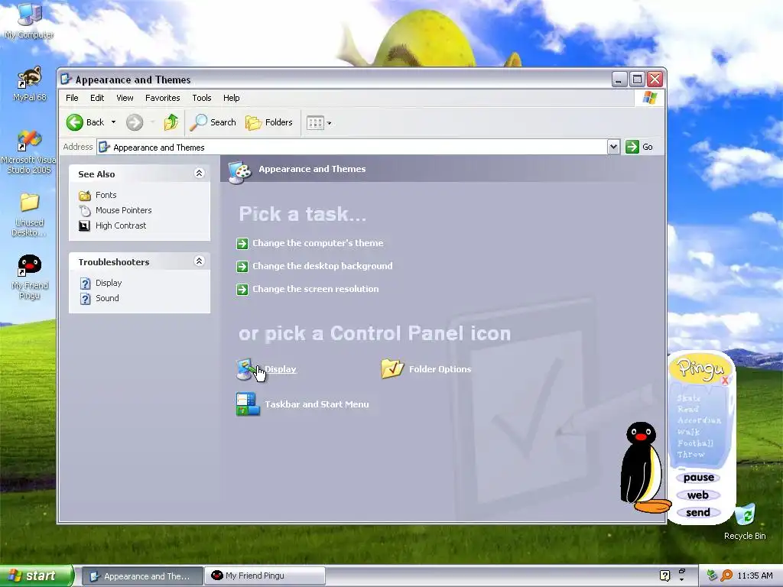
Task: Click the orange magnifier tray icon
Action: [726, 576]
